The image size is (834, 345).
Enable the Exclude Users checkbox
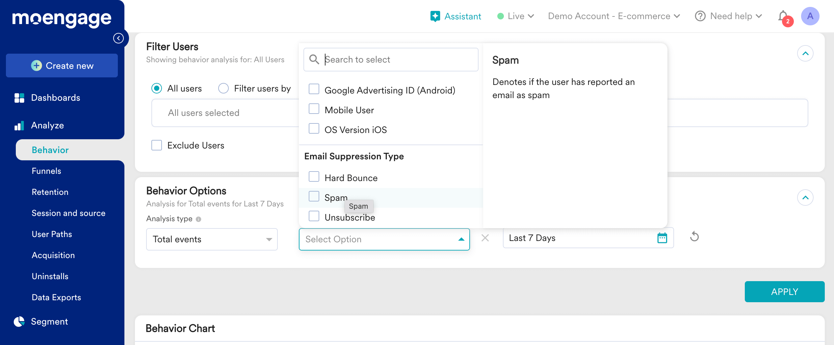[157, 145]
